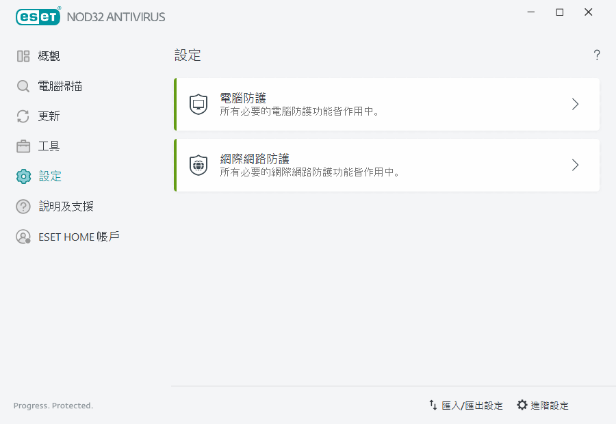The width and height of the screenshot is (616, 424).
Task: Click the tools (工具) briefcase icon
Action: pos(23,146)
